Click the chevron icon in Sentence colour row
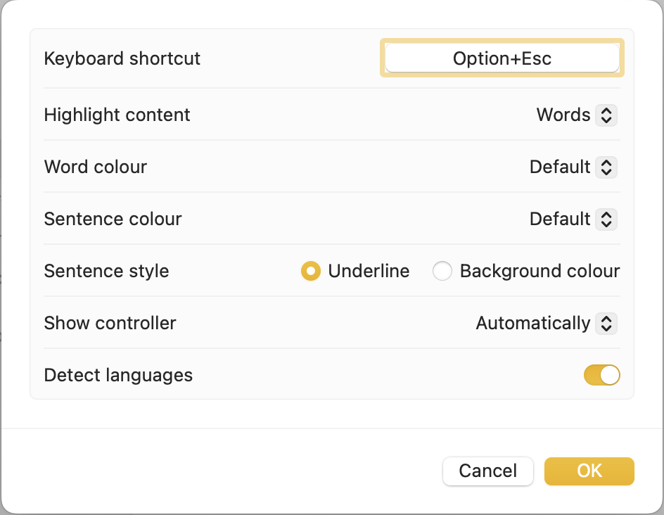 point(606,220)
